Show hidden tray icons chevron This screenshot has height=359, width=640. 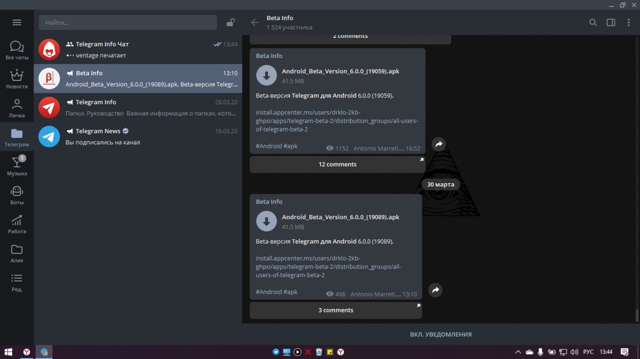(518, 352)
